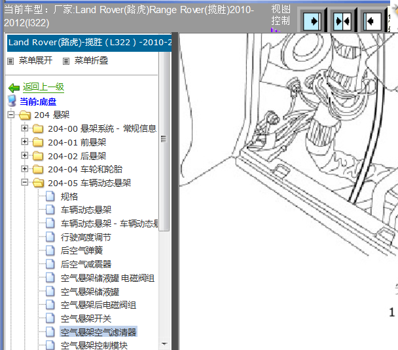The image size is (398, 350).
Task: Click the 菜单折叠 text button
Action: pyautogui.click(x=91, y=61)
